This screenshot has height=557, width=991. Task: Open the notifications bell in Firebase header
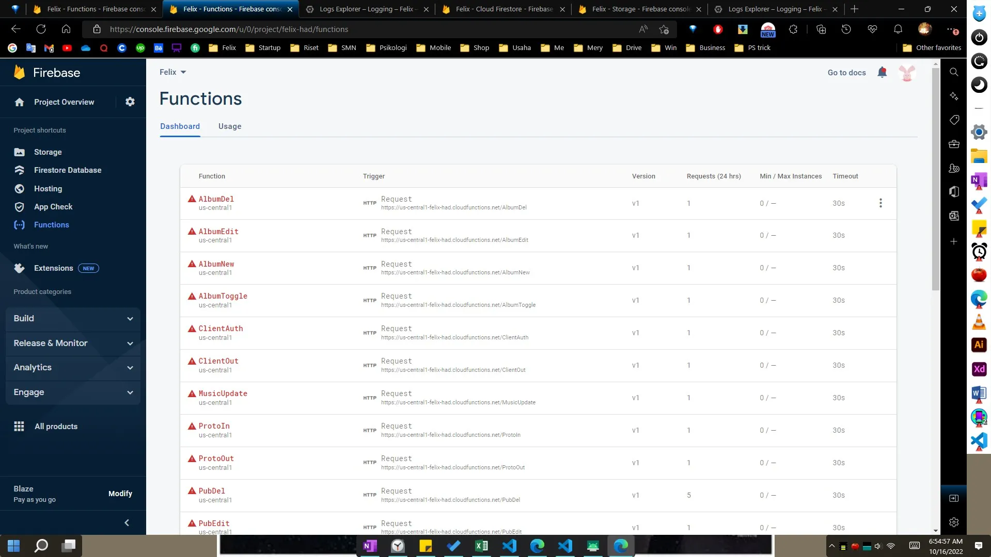pyautogui.click(x=882, y=73)
